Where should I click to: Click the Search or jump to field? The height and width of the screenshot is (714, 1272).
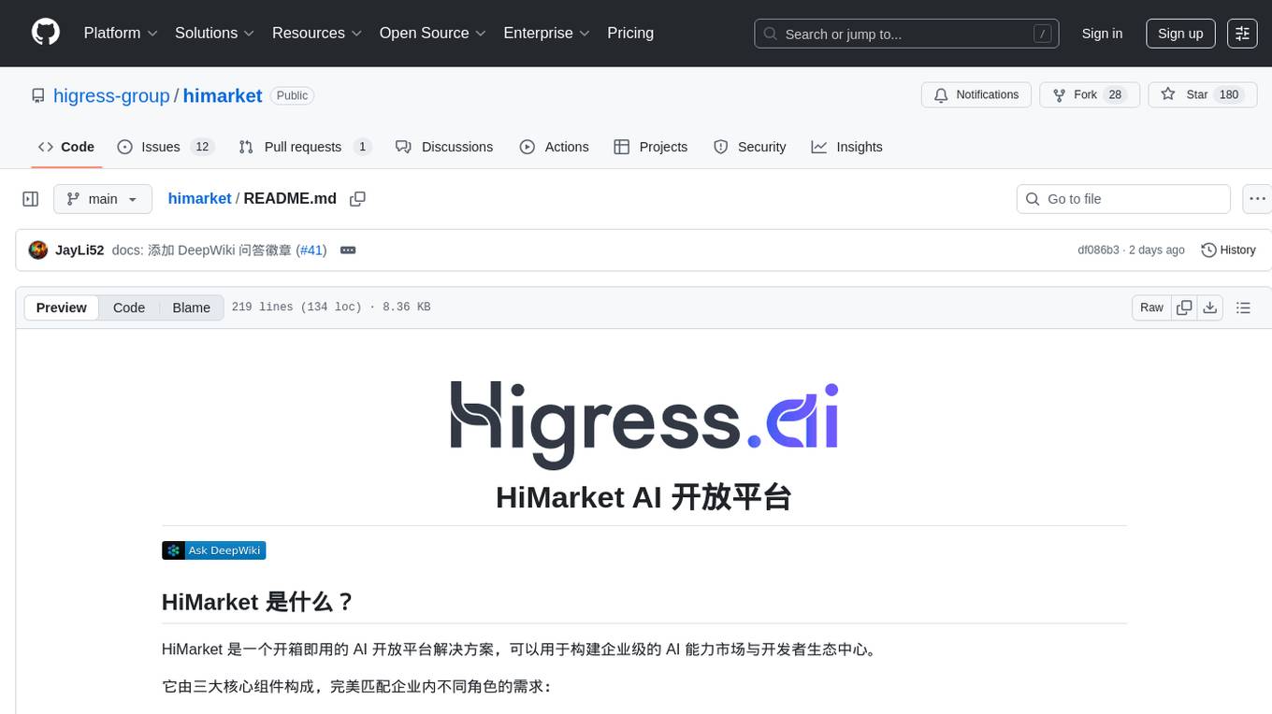(x=907, y=34)
